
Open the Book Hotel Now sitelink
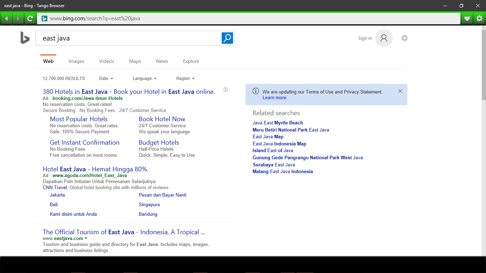click(x=162, y=119)
